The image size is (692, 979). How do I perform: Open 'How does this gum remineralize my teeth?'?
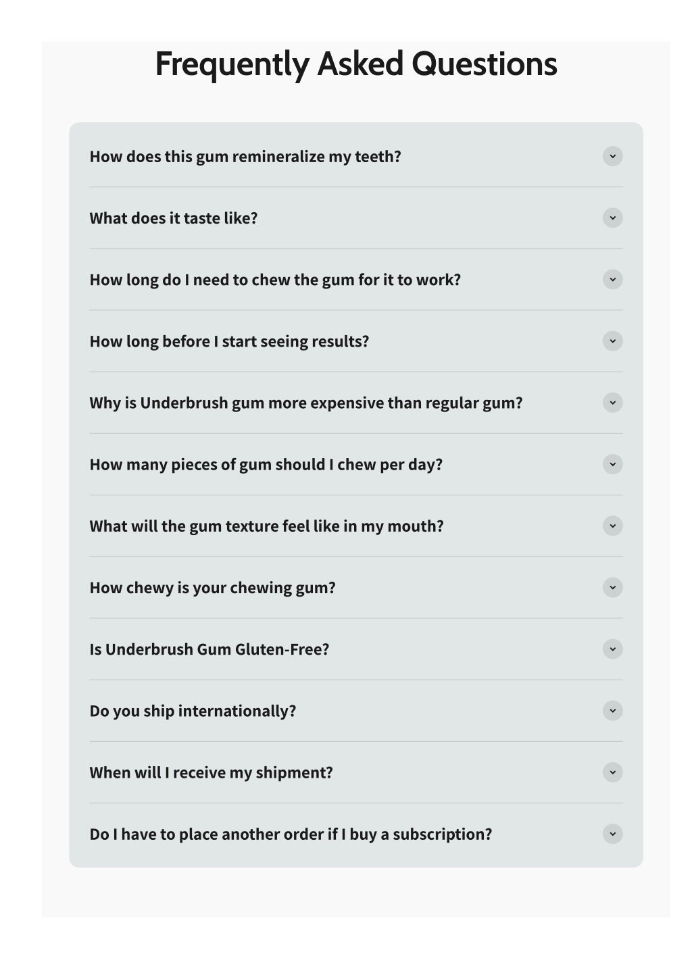pyautogui.click(x=245, y=157)
